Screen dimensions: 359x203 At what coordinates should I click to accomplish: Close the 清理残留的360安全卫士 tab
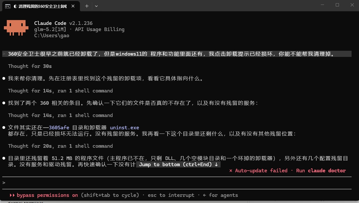point(73,6)
